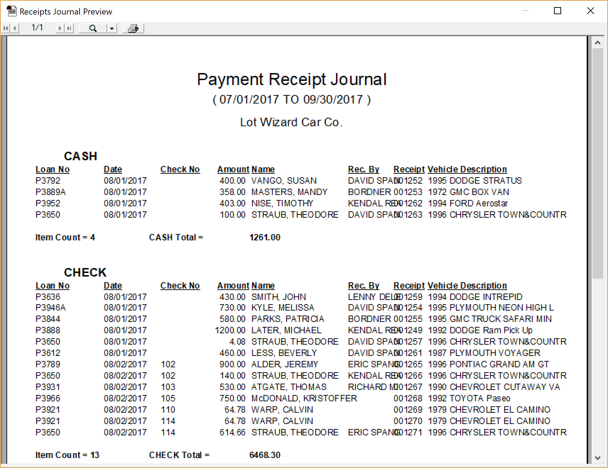The height and width of the screenshot is (468, 608).
Task: Click the Amount column header
Action: [233, 169]
